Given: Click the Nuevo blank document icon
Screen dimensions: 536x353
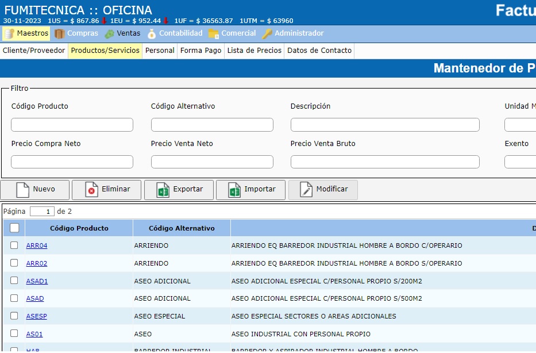Looking at the screenshot, I should click(x=22, y=190).
